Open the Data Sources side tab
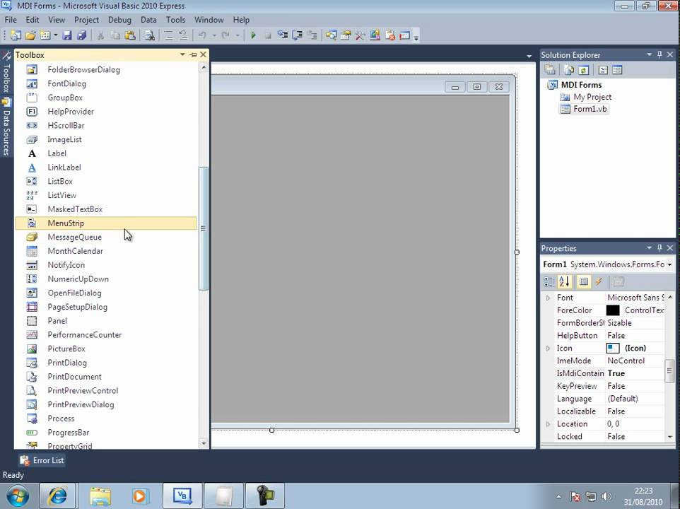 [6, 128]
